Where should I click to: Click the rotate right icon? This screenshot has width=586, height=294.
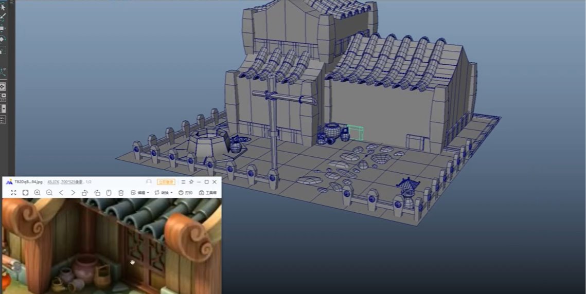(97, 193)
